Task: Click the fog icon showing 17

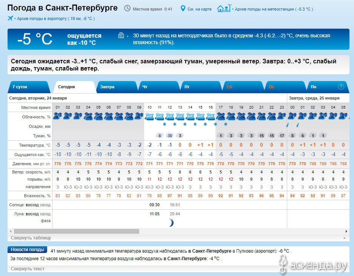Action: tap(282, 135)
